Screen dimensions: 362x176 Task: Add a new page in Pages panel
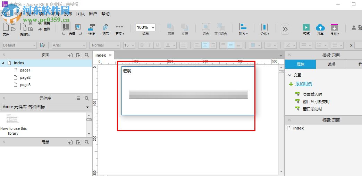coord(70,55)
